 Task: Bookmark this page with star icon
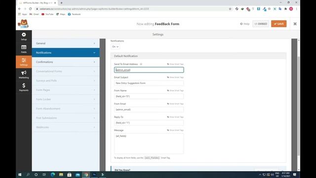tap(230, 9)
